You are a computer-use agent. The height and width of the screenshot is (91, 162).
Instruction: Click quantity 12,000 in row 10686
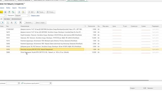click(x=94, y=52)
